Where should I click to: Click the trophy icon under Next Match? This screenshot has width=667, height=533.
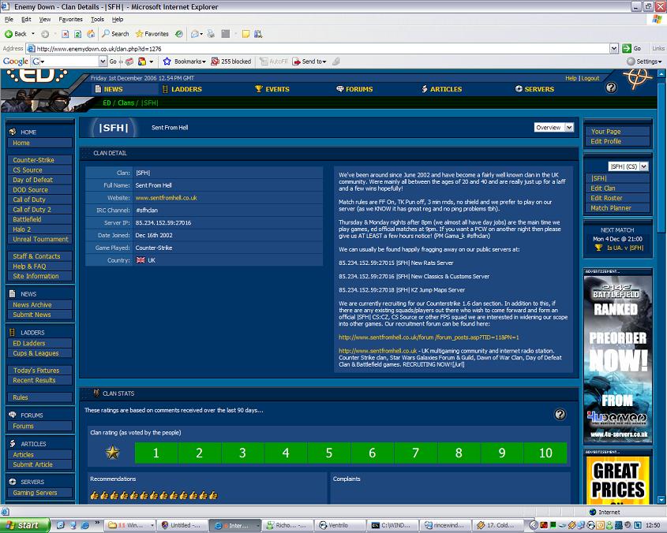598,248
